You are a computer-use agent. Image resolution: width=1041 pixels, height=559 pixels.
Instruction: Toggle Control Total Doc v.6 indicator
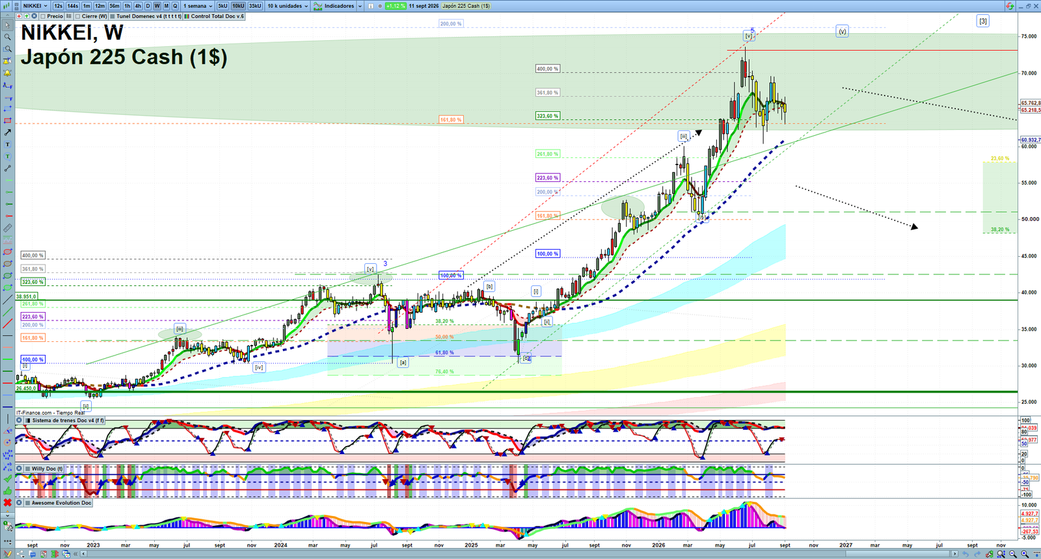(x=187, y=16)
